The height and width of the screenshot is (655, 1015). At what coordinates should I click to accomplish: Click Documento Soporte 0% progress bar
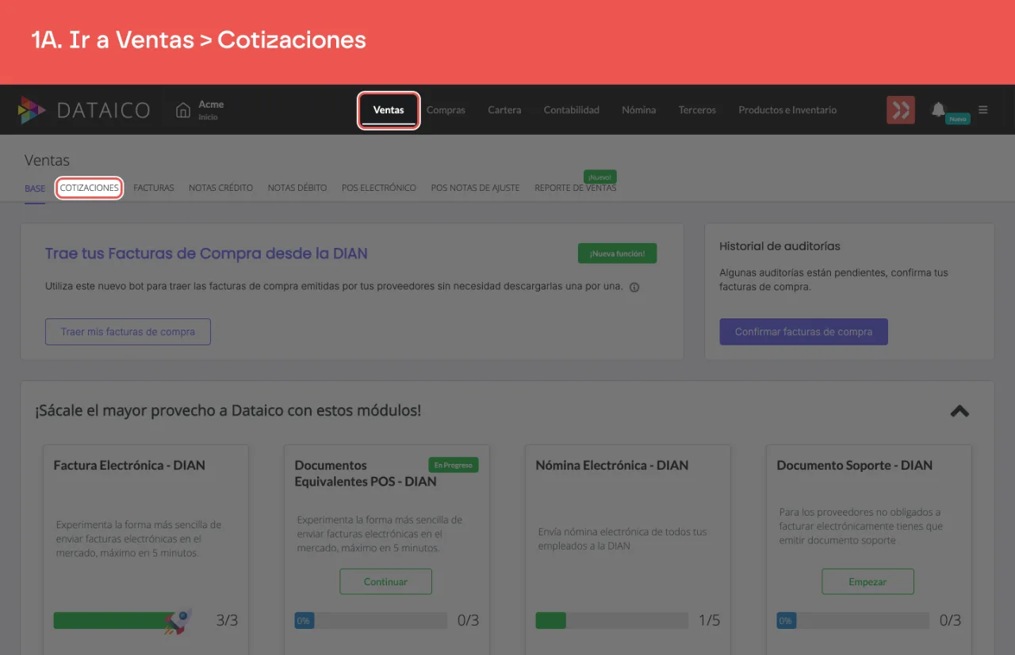852,620
